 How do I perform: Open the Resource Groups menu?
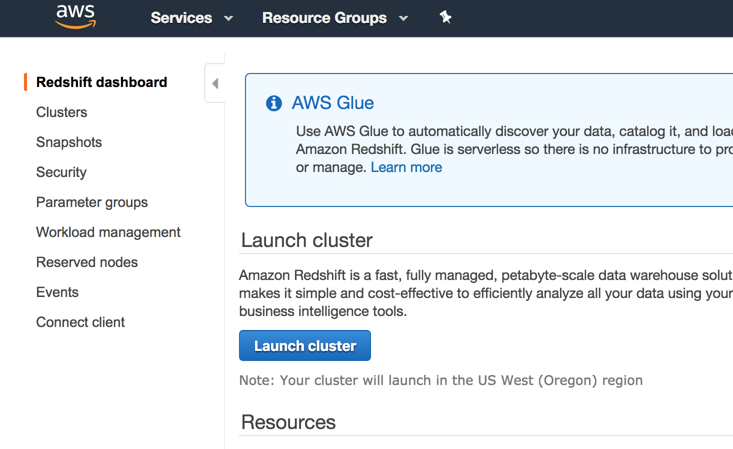coord(324,18)
